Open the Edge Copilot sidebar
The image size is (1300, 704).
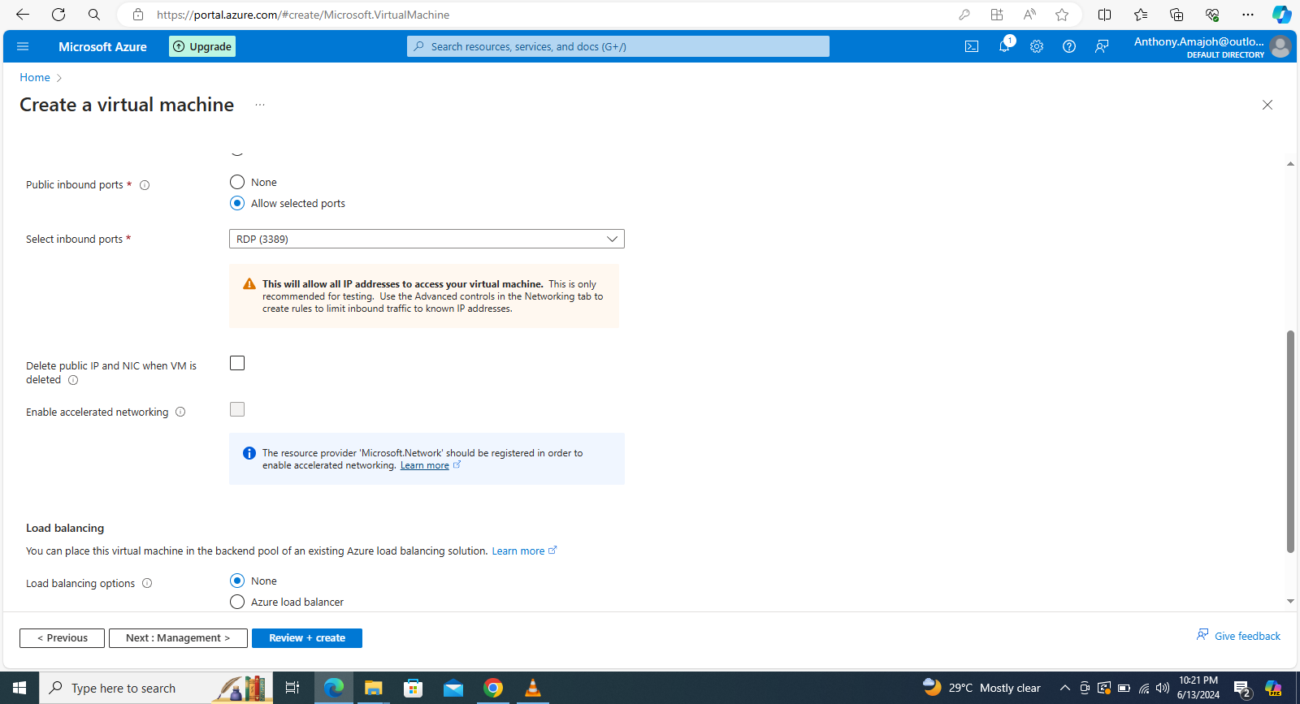tap(1281, 15)
